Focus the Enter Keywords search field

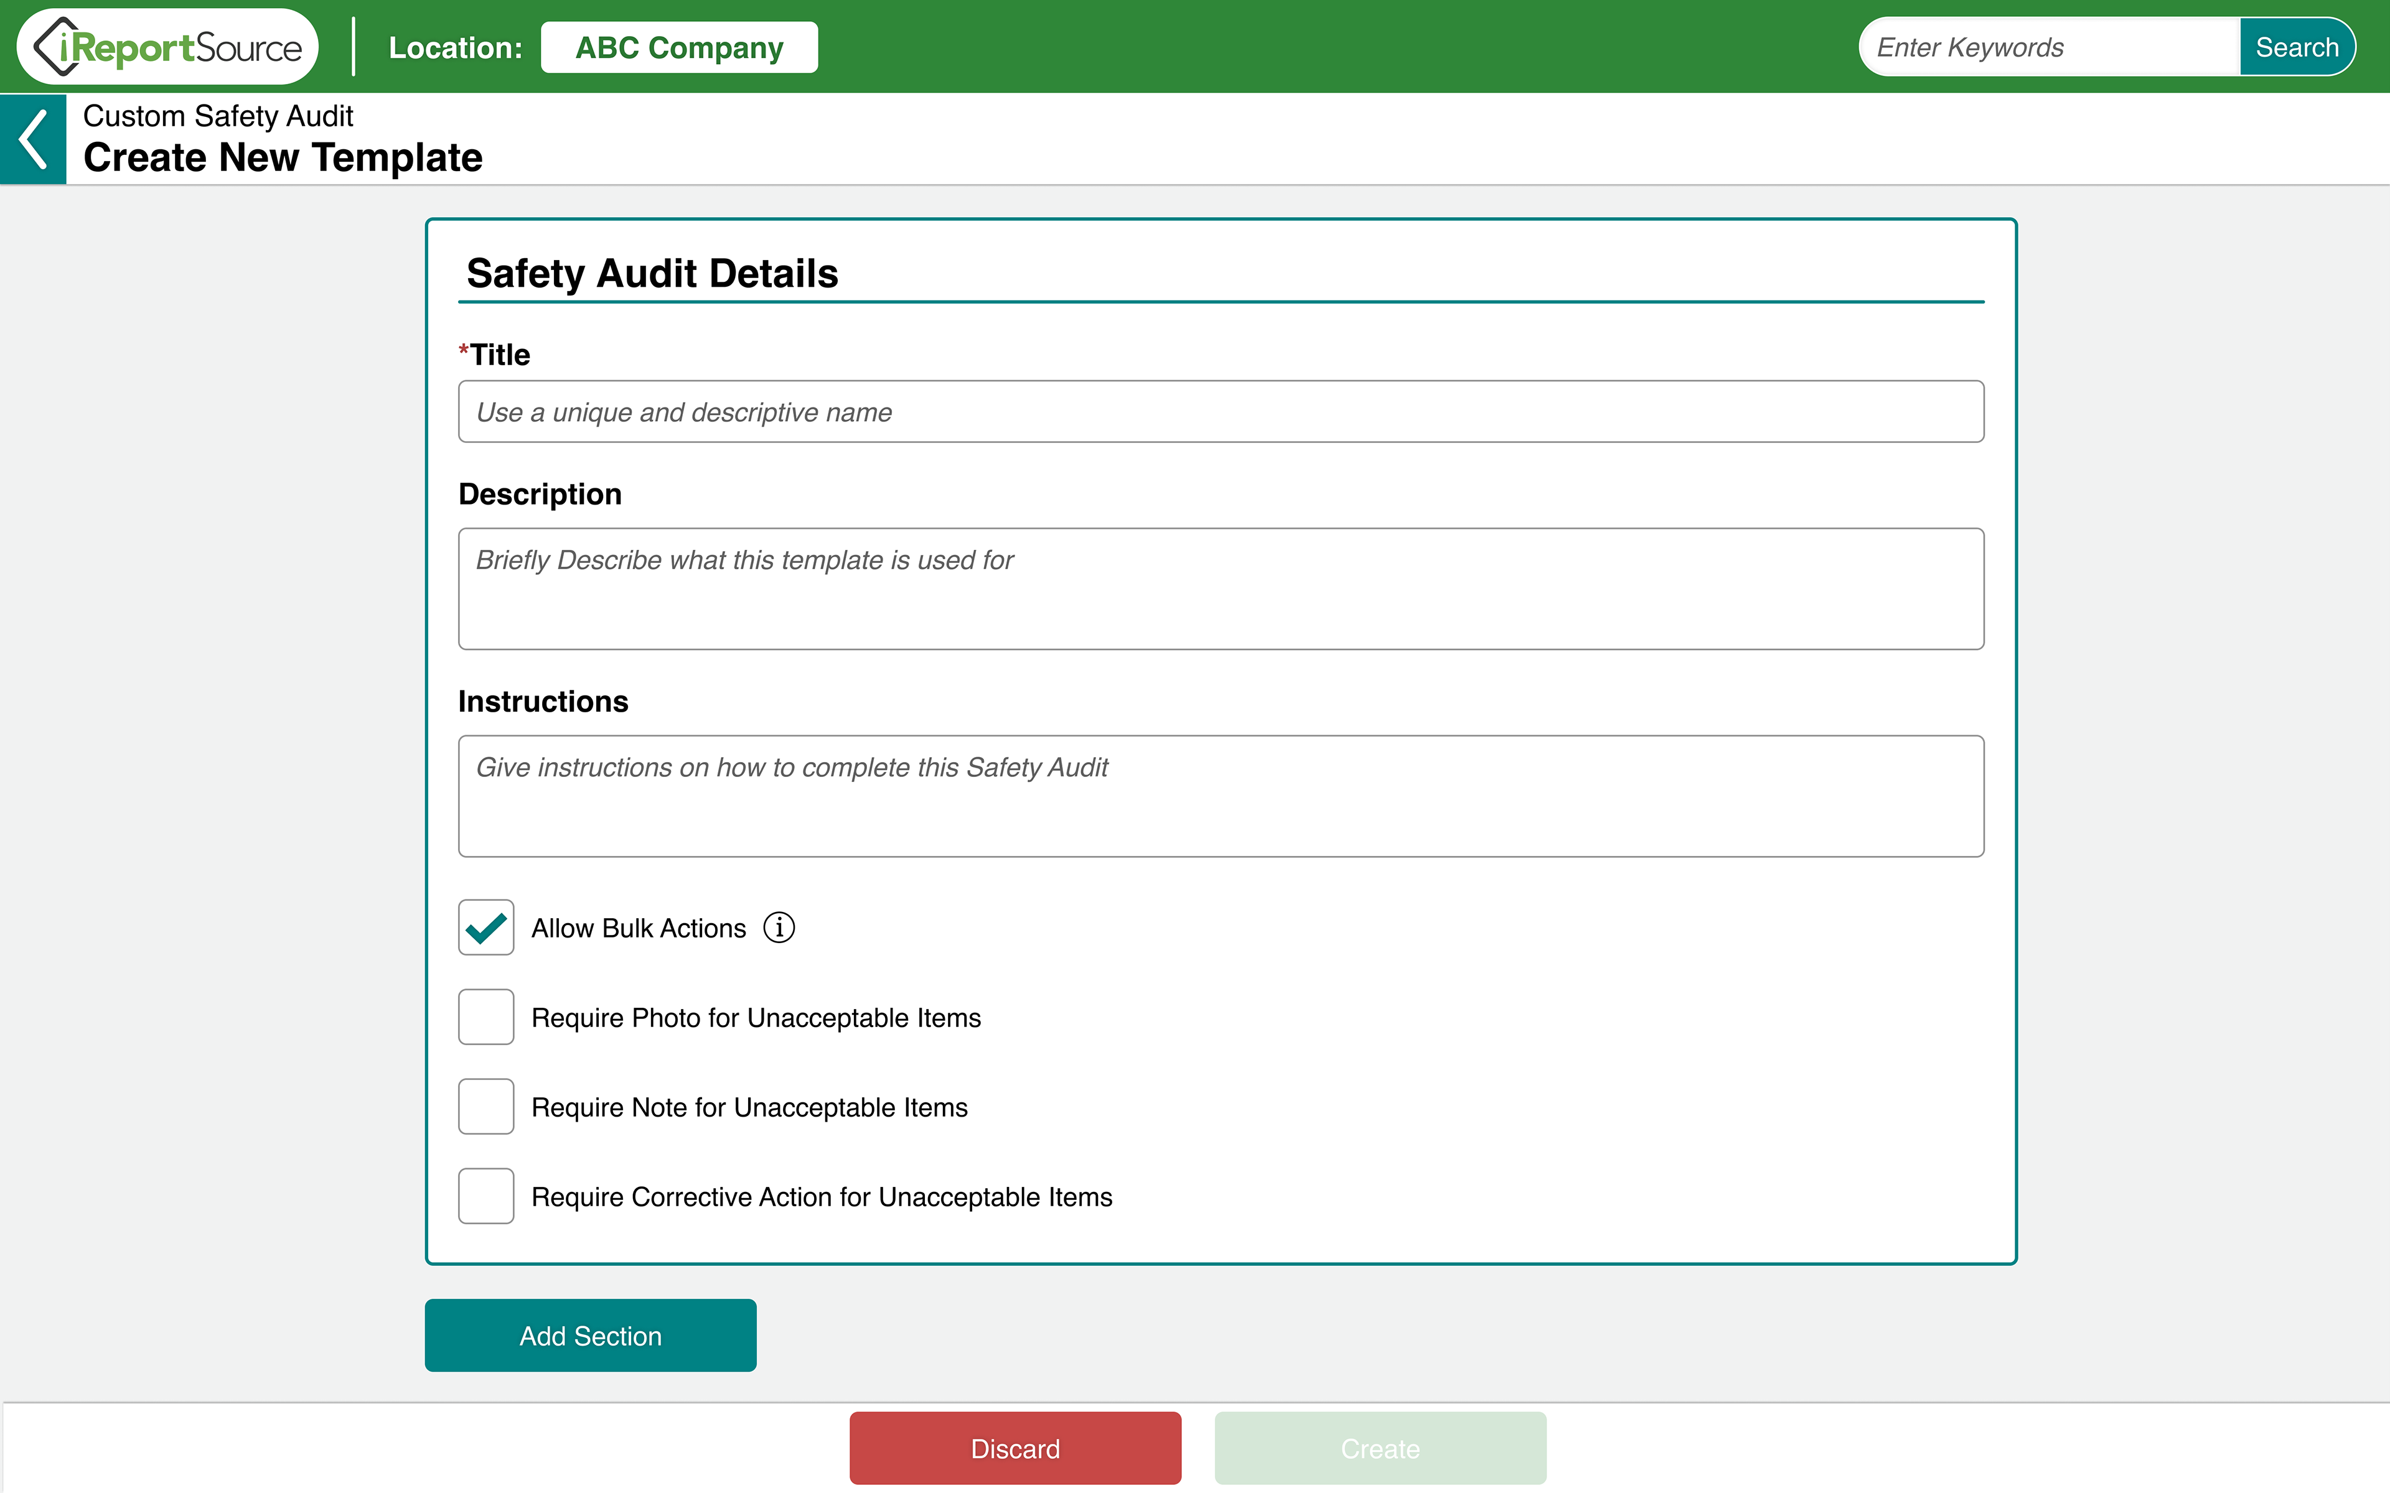click(2050, 47)
